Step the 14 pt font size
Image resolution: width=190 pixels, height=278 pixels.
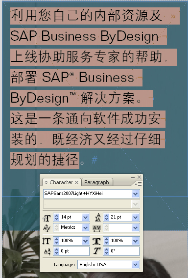[x=56, y=218]
